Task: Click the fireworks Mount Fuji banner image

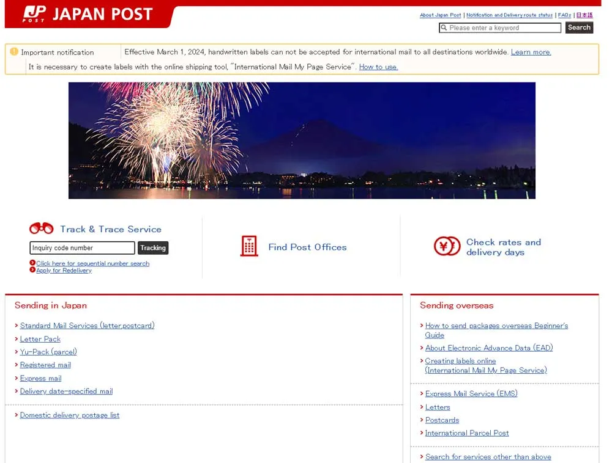Action: point(302,140)
